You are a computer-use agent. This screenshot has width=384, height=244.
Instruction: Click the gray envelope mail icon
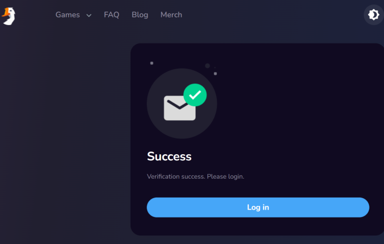[179, 108]
